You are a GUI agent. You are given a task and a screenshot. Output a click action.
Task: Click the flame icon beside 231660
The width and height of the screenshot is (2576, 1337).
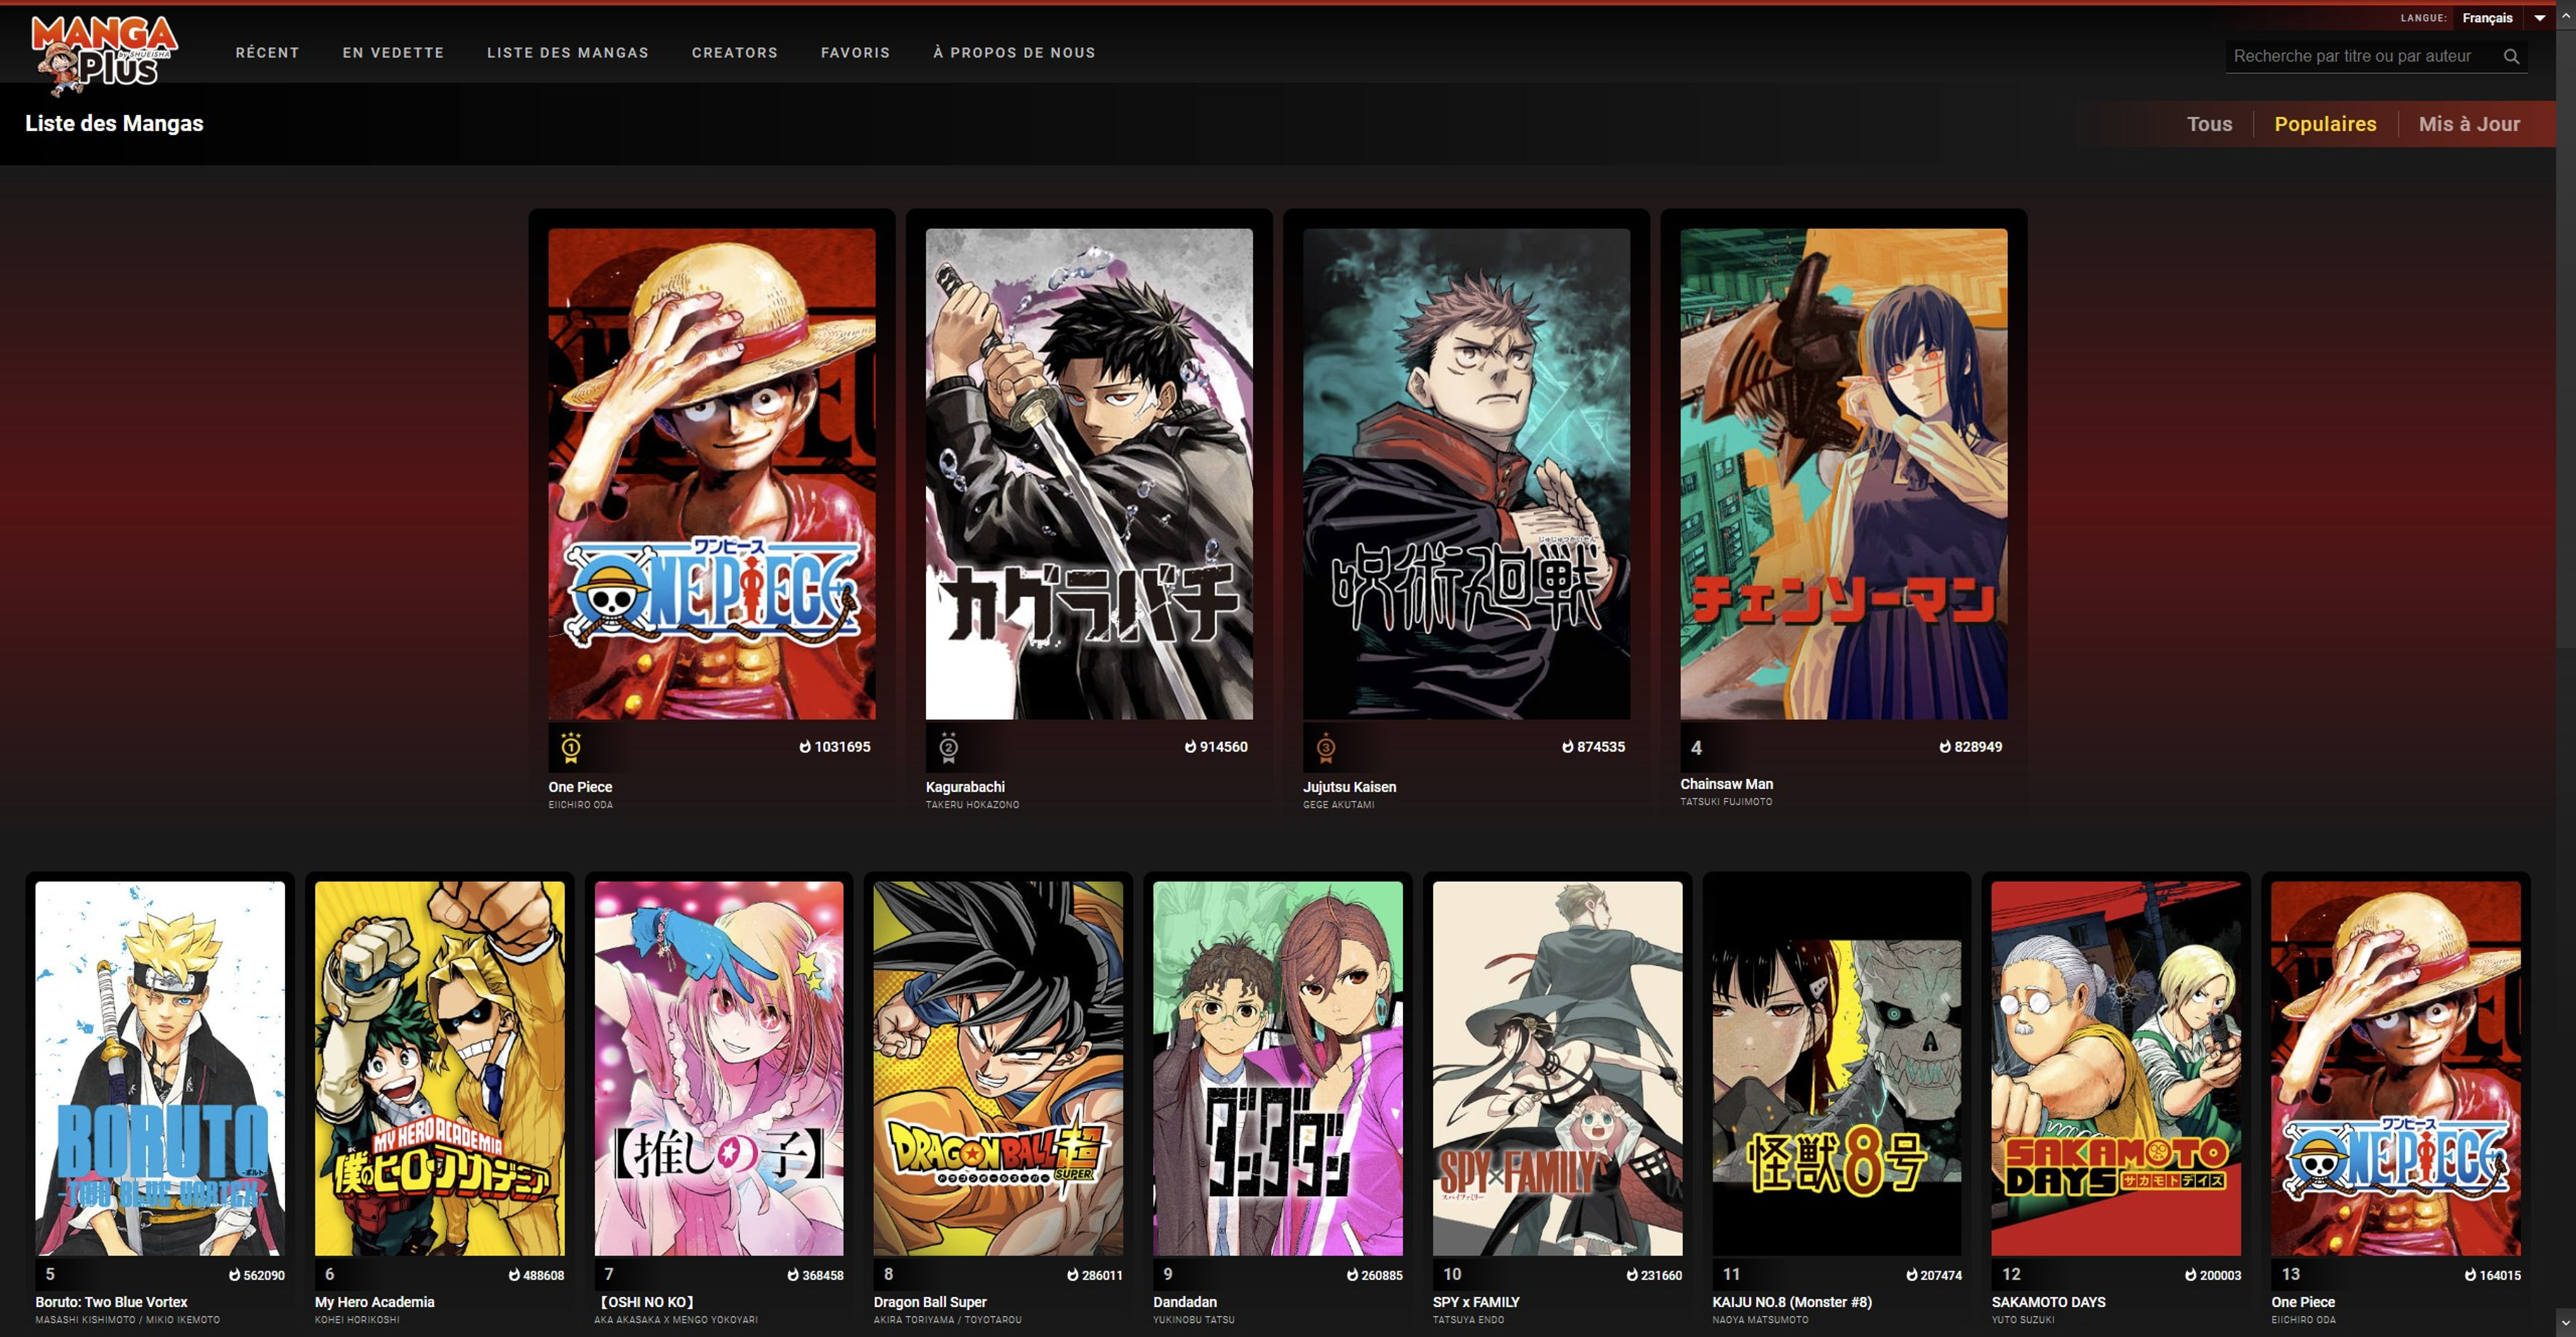[x=1632, y=1275]
